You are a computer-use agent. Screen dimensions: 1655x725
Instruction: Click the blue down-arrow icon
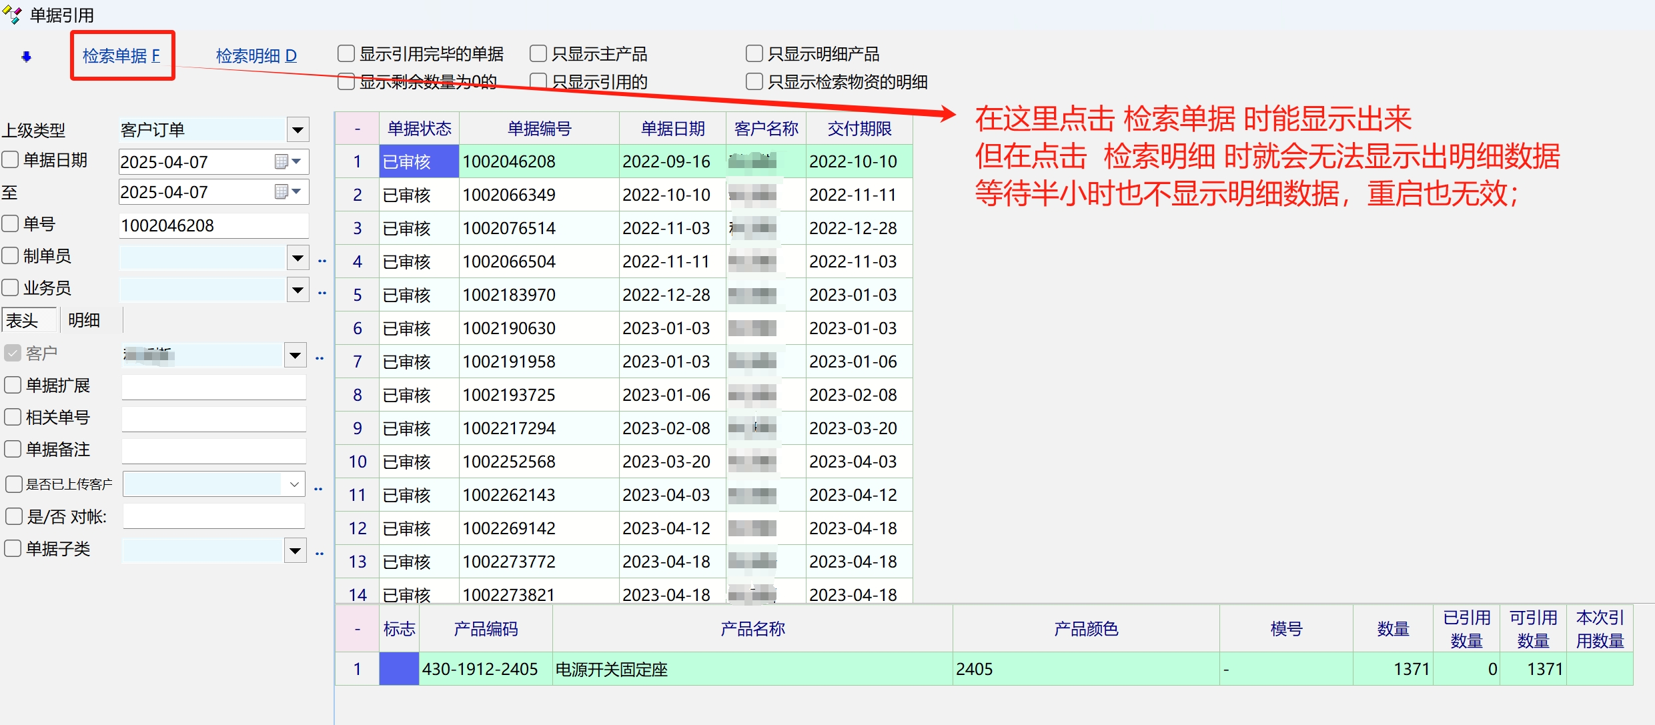26,57
